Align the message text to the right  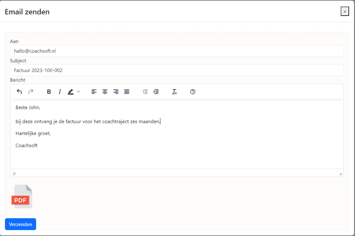116,92
